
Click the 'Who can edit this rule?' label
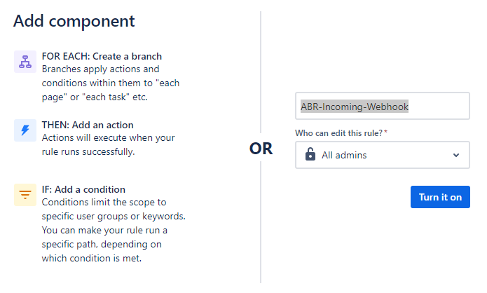click(x=341, y=133)
